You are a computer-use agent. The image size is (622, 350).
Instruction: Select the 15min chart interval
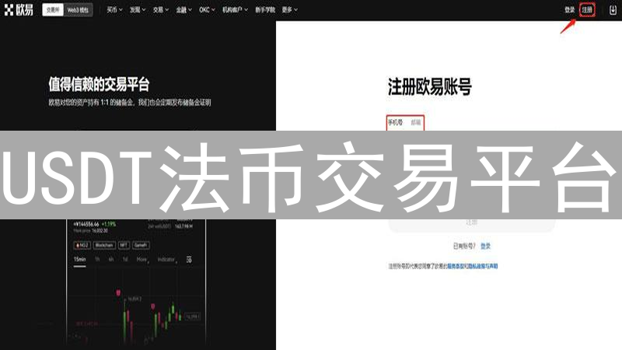coord(80,260)
